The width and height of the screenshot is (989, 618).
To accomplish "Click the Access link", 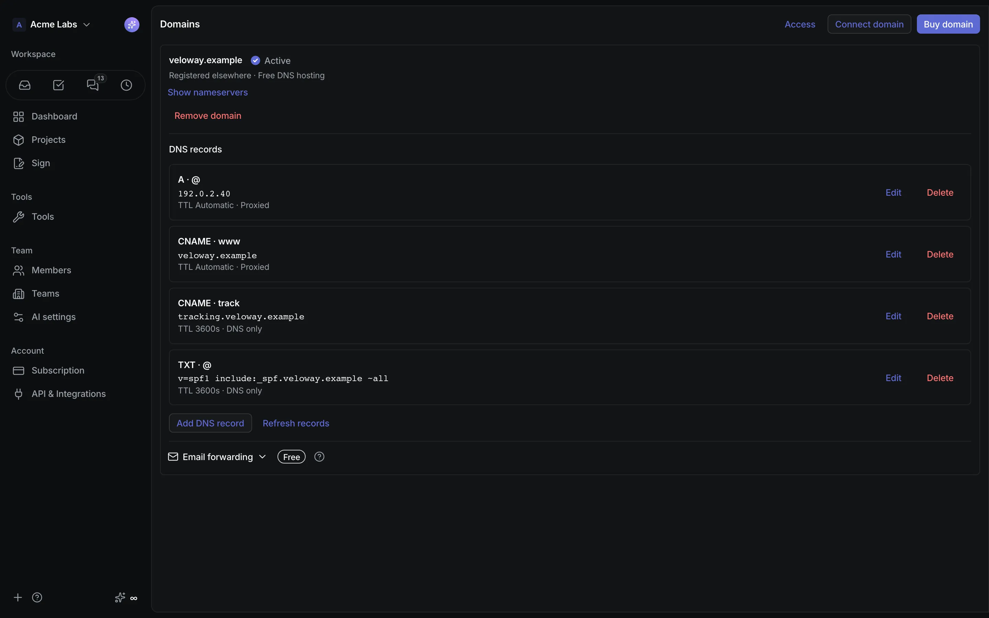I will 800,24.
